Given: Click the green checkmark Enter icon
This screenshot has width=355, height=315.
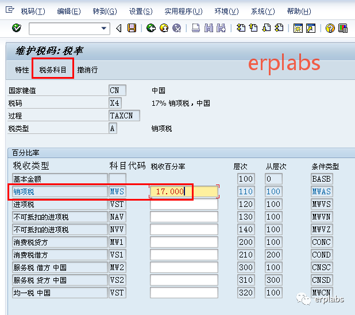Looking at the screenshot, I should tap(17, 28).
